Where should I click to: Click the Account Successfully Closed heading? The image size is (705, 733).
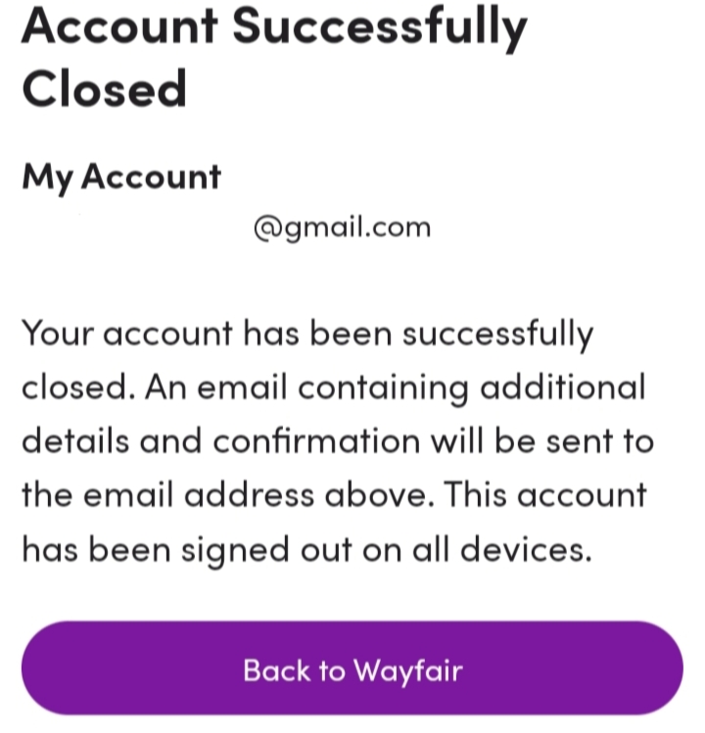[274, 59]
